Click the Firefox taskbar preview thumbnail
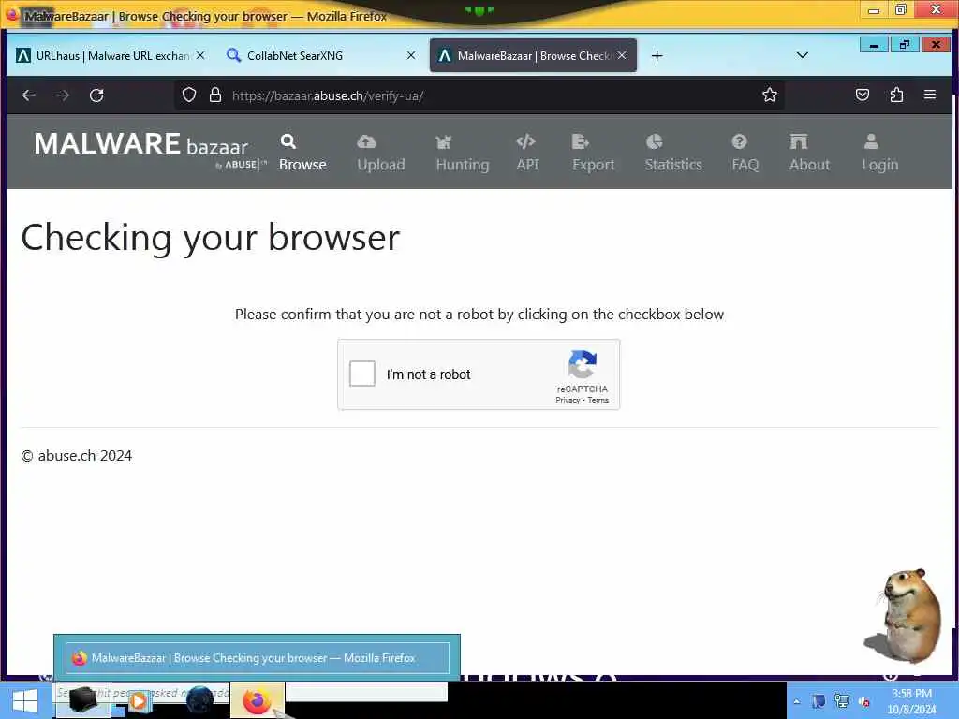 257,658
